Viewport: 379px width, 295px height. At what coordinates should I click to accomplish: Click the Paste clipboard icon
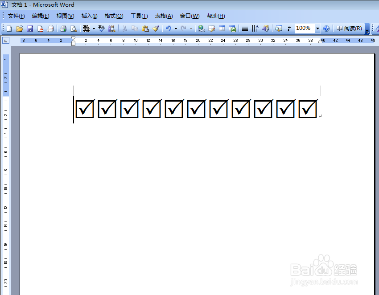pos(145,29)
